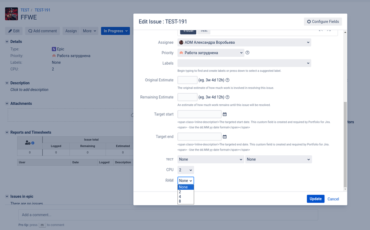370x230 pixels.
Task: Select 8 in the RAM option list
Action: [186, 201]
